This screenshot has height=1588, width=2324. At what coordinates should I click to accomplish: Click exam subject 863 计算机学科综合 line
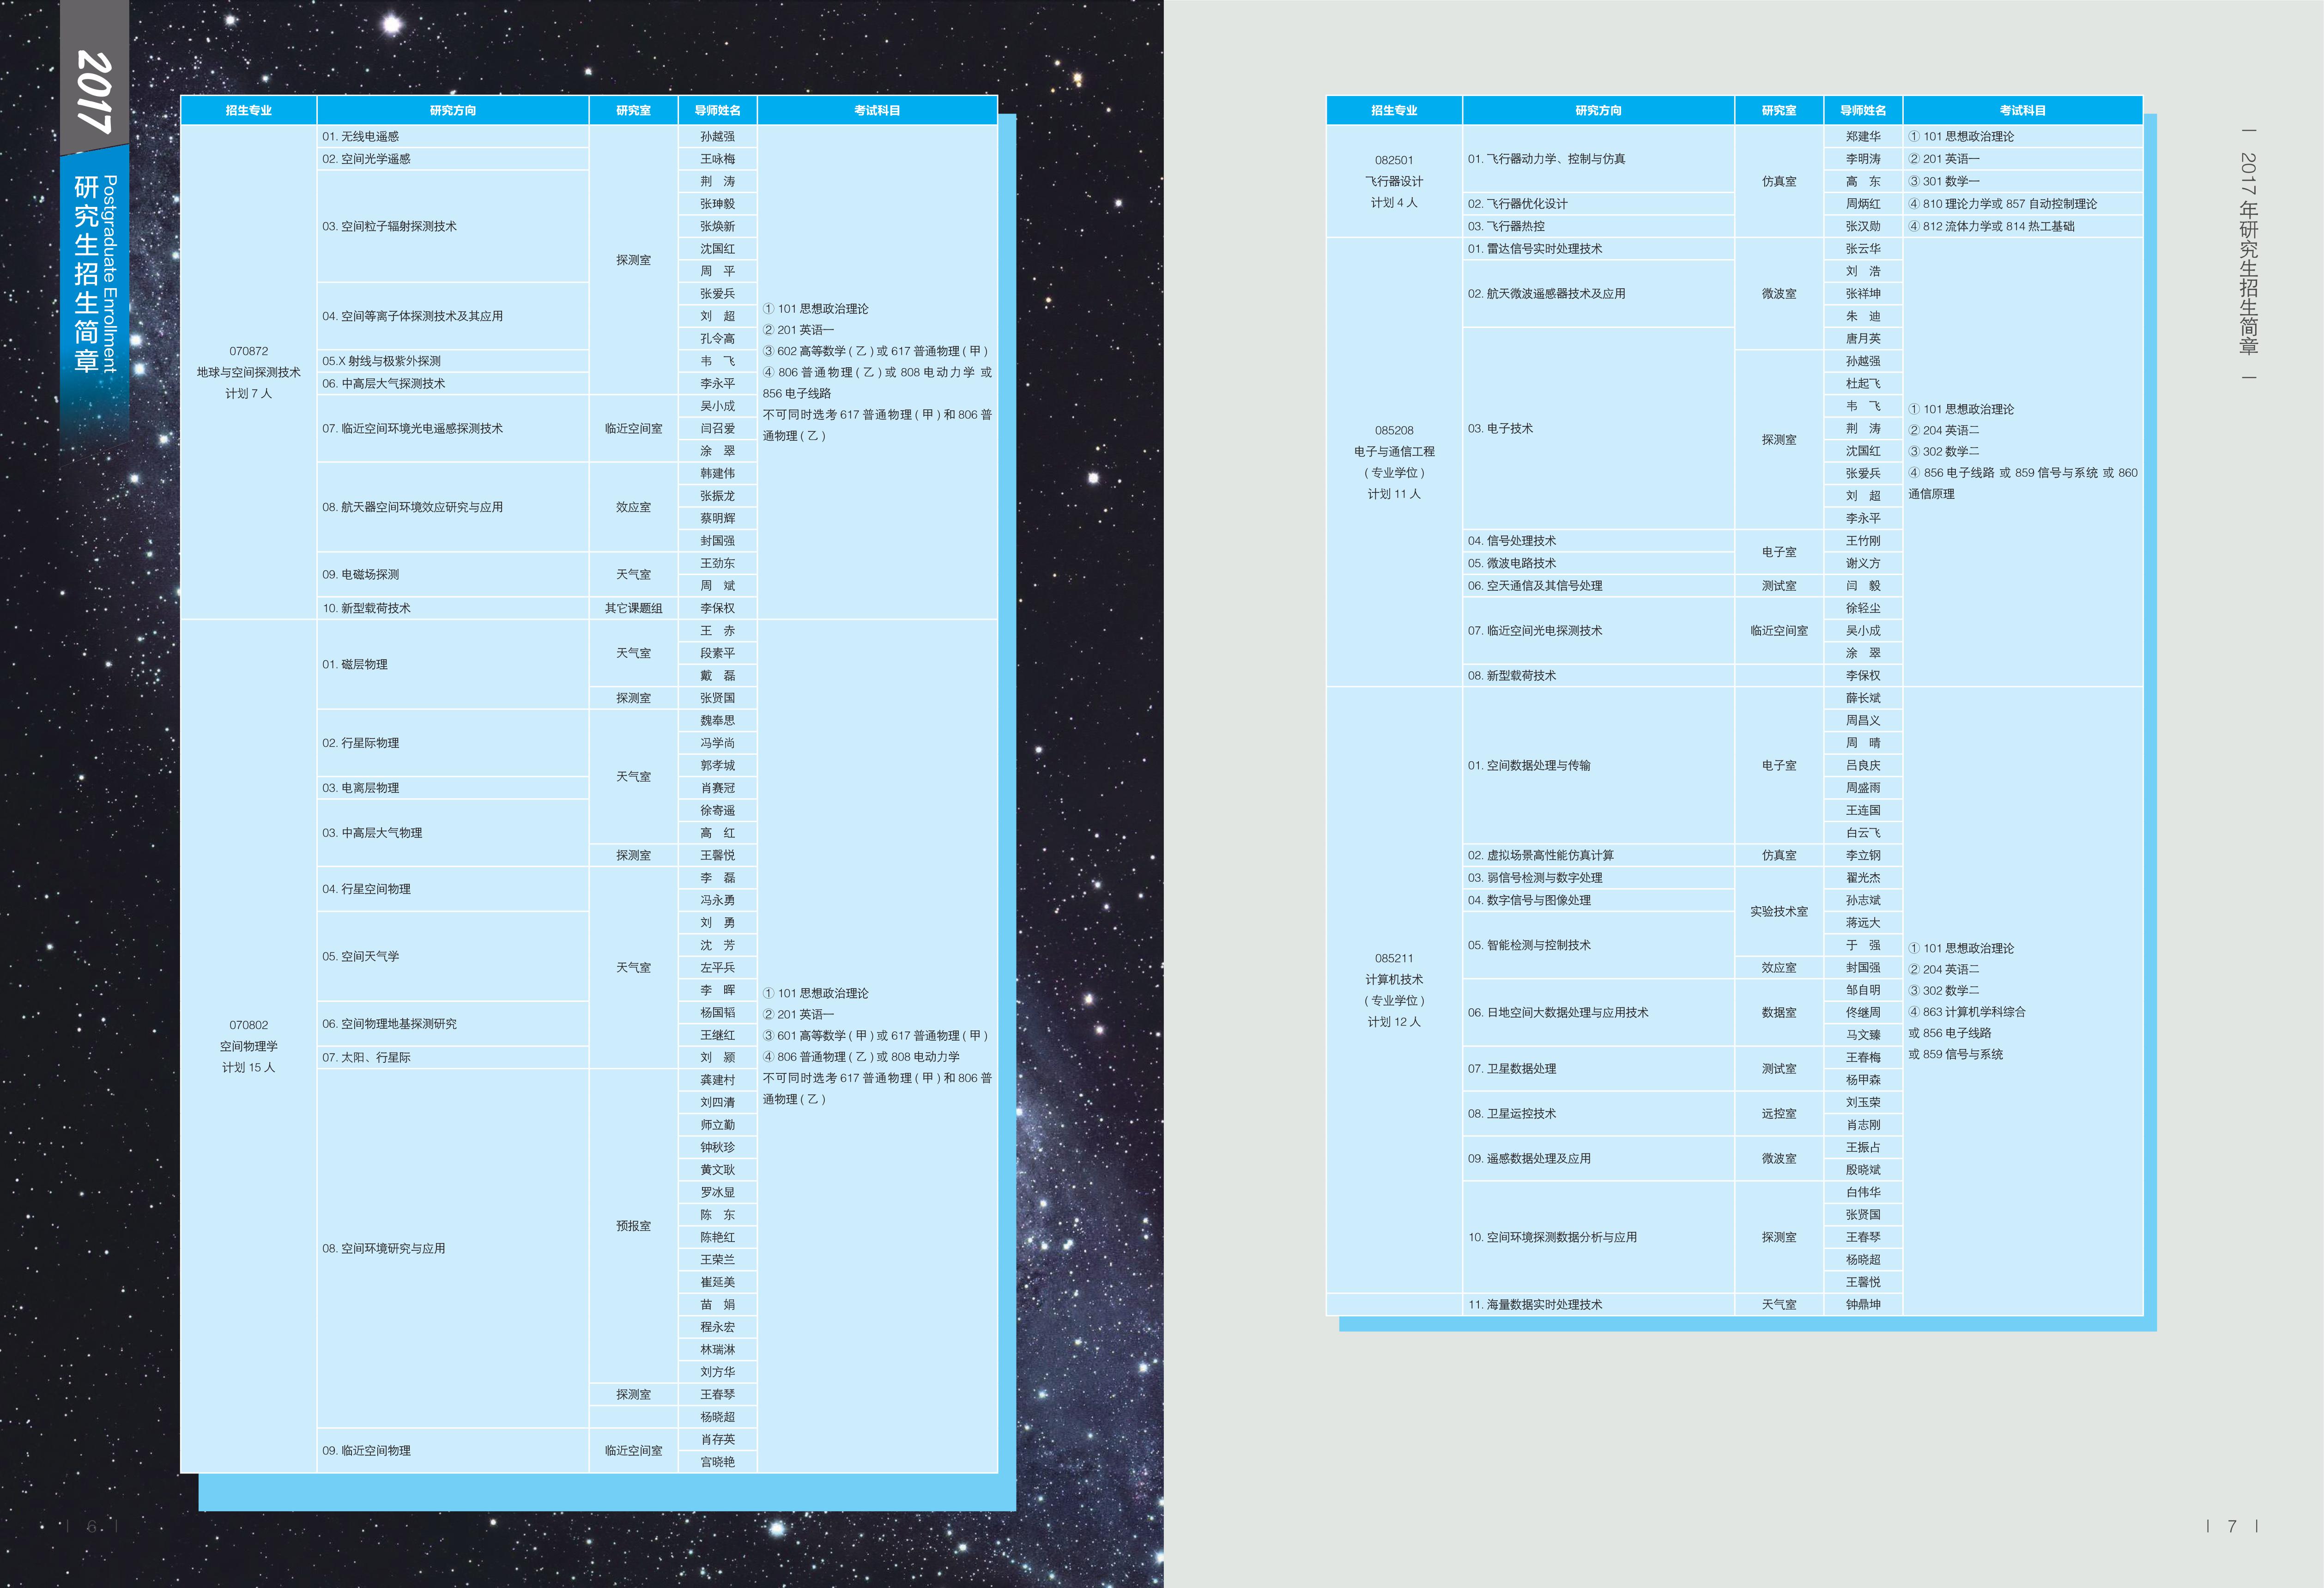pyautogui.click(x=1966, y=1012)
